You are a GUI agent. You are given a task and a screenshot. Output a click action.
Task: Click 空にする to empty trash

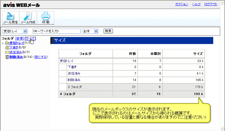coord(41,57)
